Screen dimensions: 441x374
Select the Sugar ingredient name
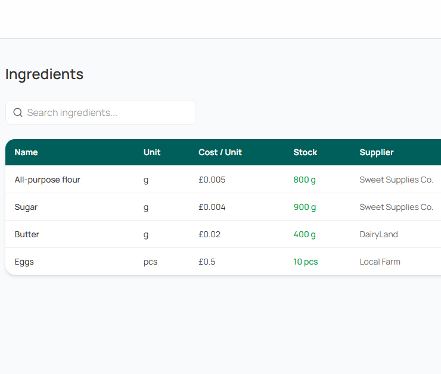(26, 207)
